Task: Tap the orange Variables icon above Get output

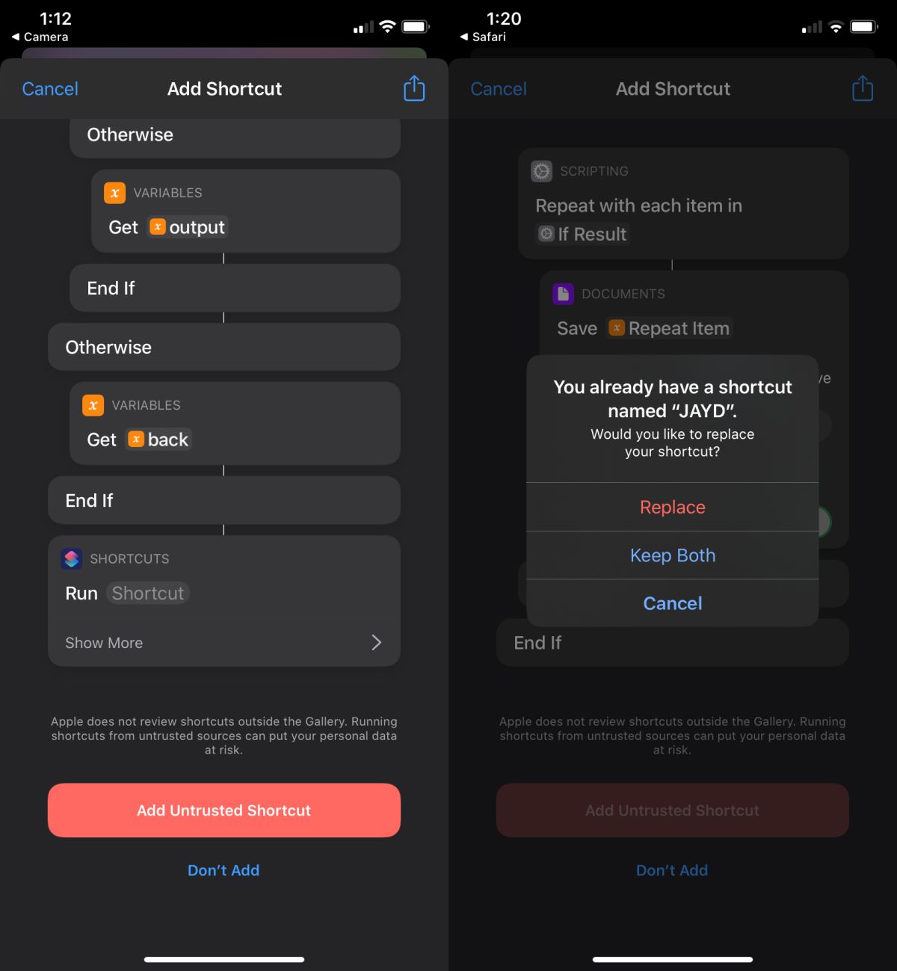Action: pos(114,193)
